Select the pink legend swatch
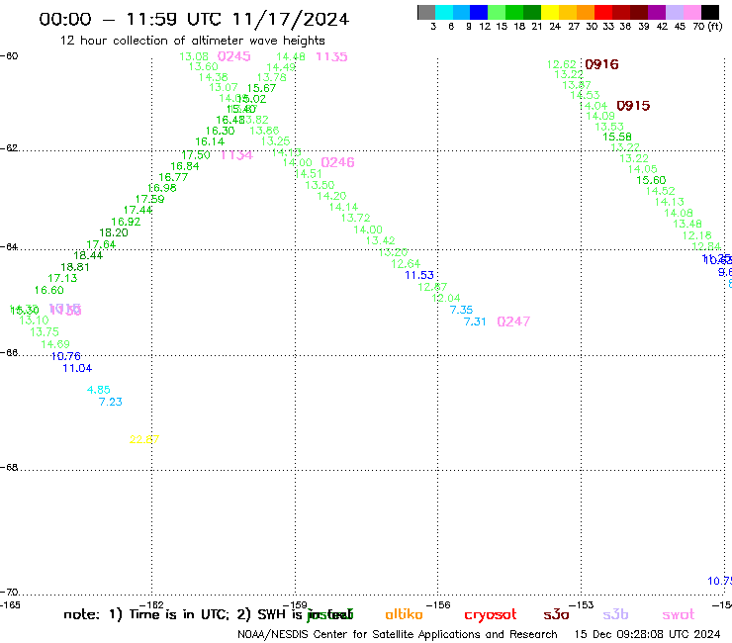The image size is (732, 643). tap(692, 12)
